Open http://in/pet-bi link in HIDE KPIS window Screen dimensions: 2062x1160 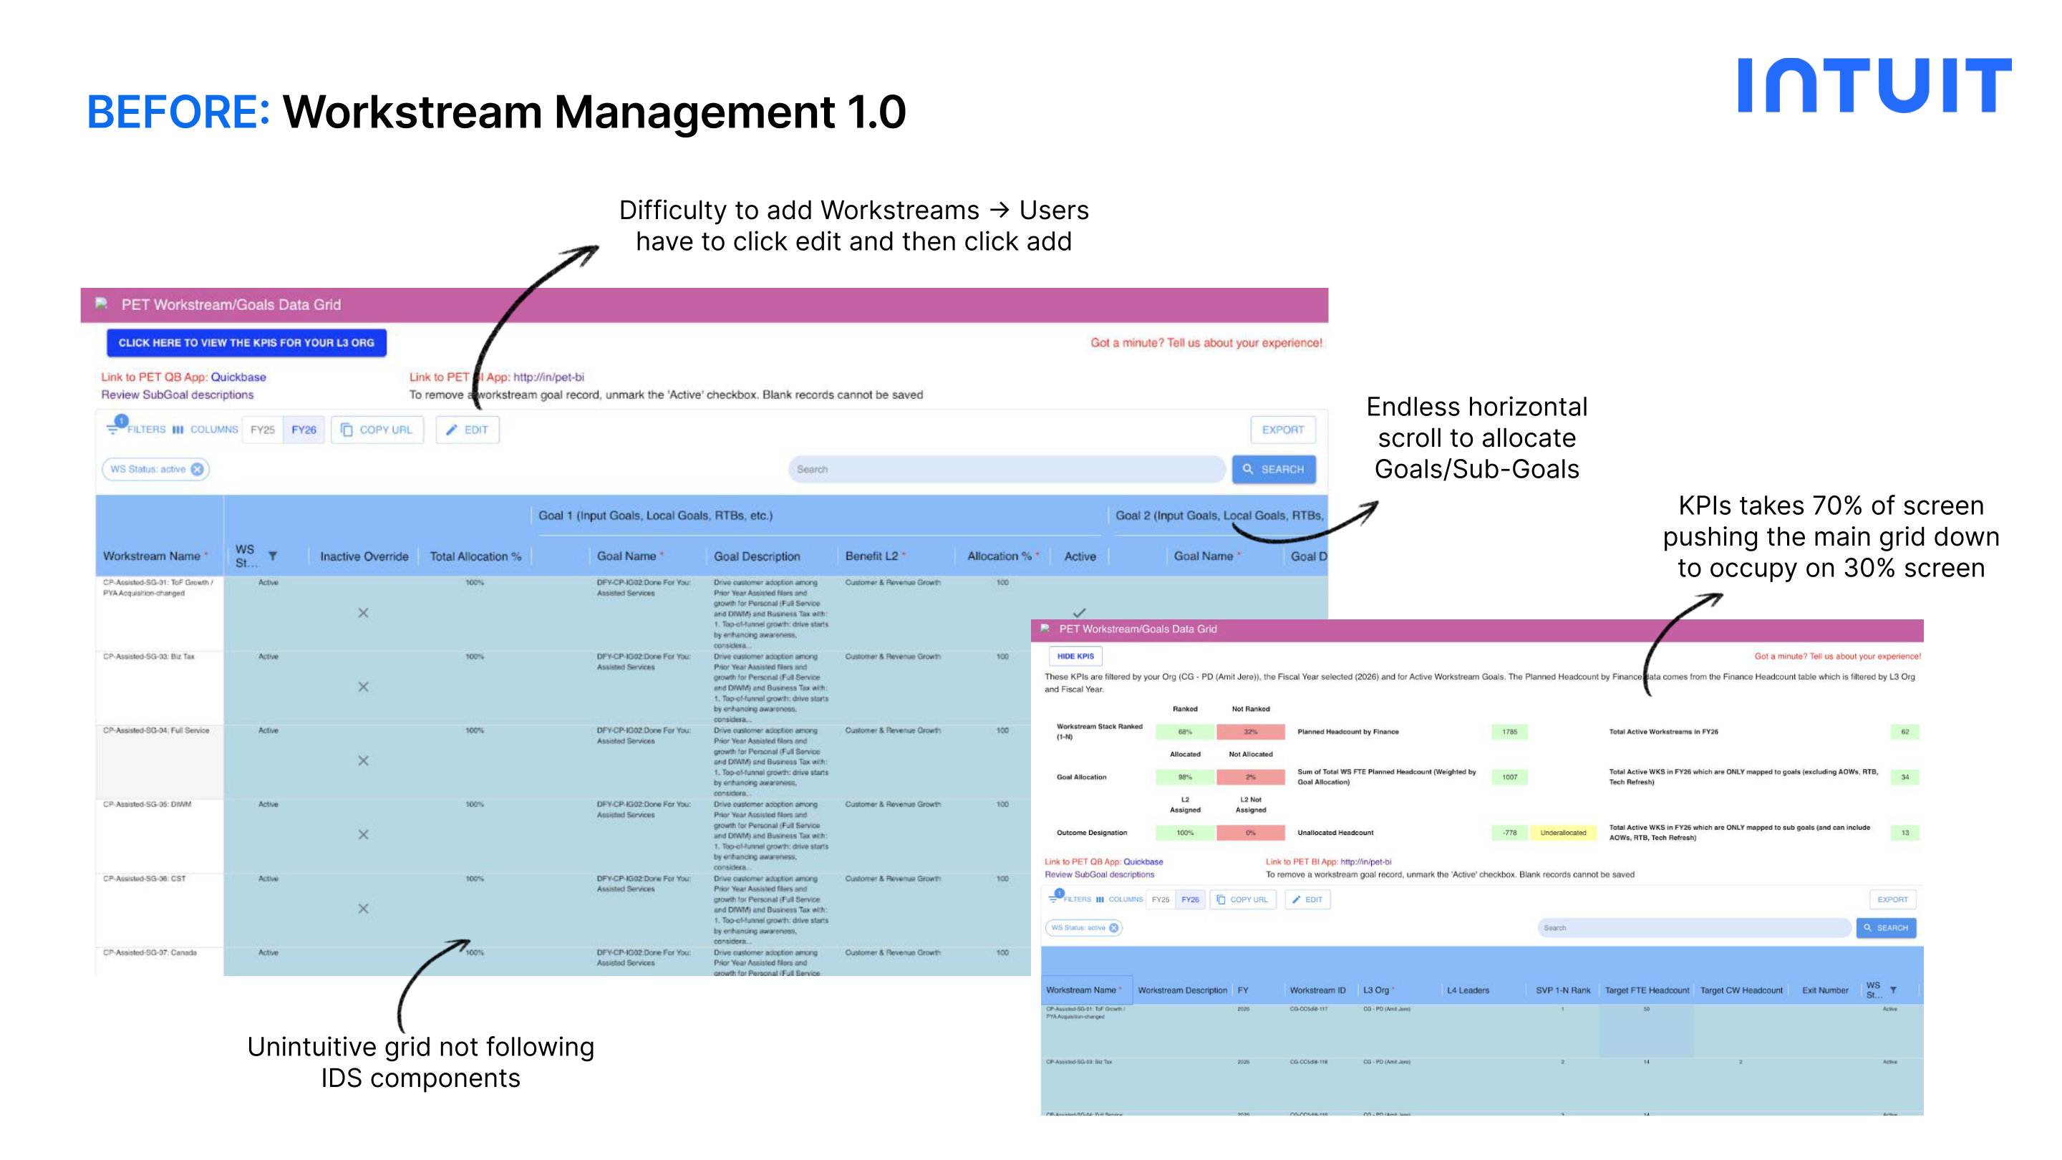click(1365, 862)
